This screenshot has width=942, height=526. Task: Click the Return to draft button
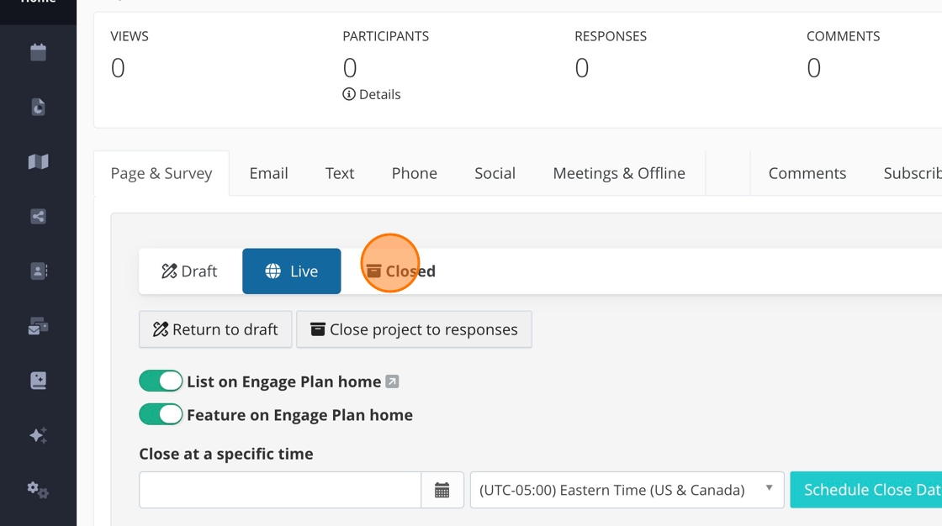coord(215,329)
